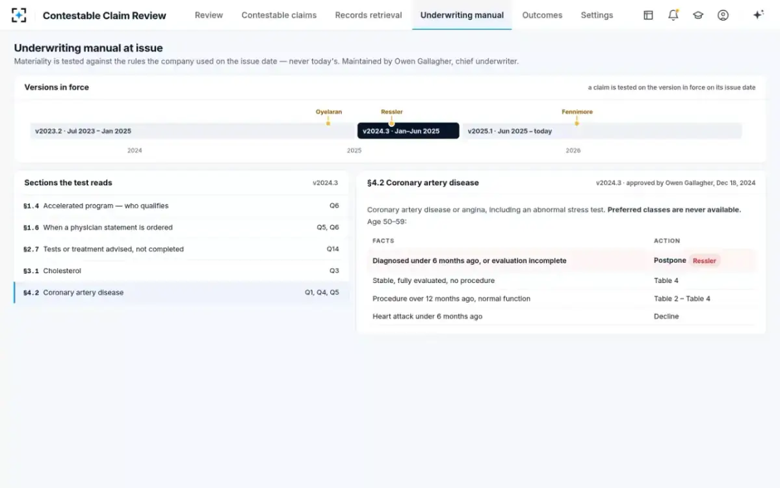Open section §3.1 Cholesterol row
The image size is (780, 488).
(181, 271)
